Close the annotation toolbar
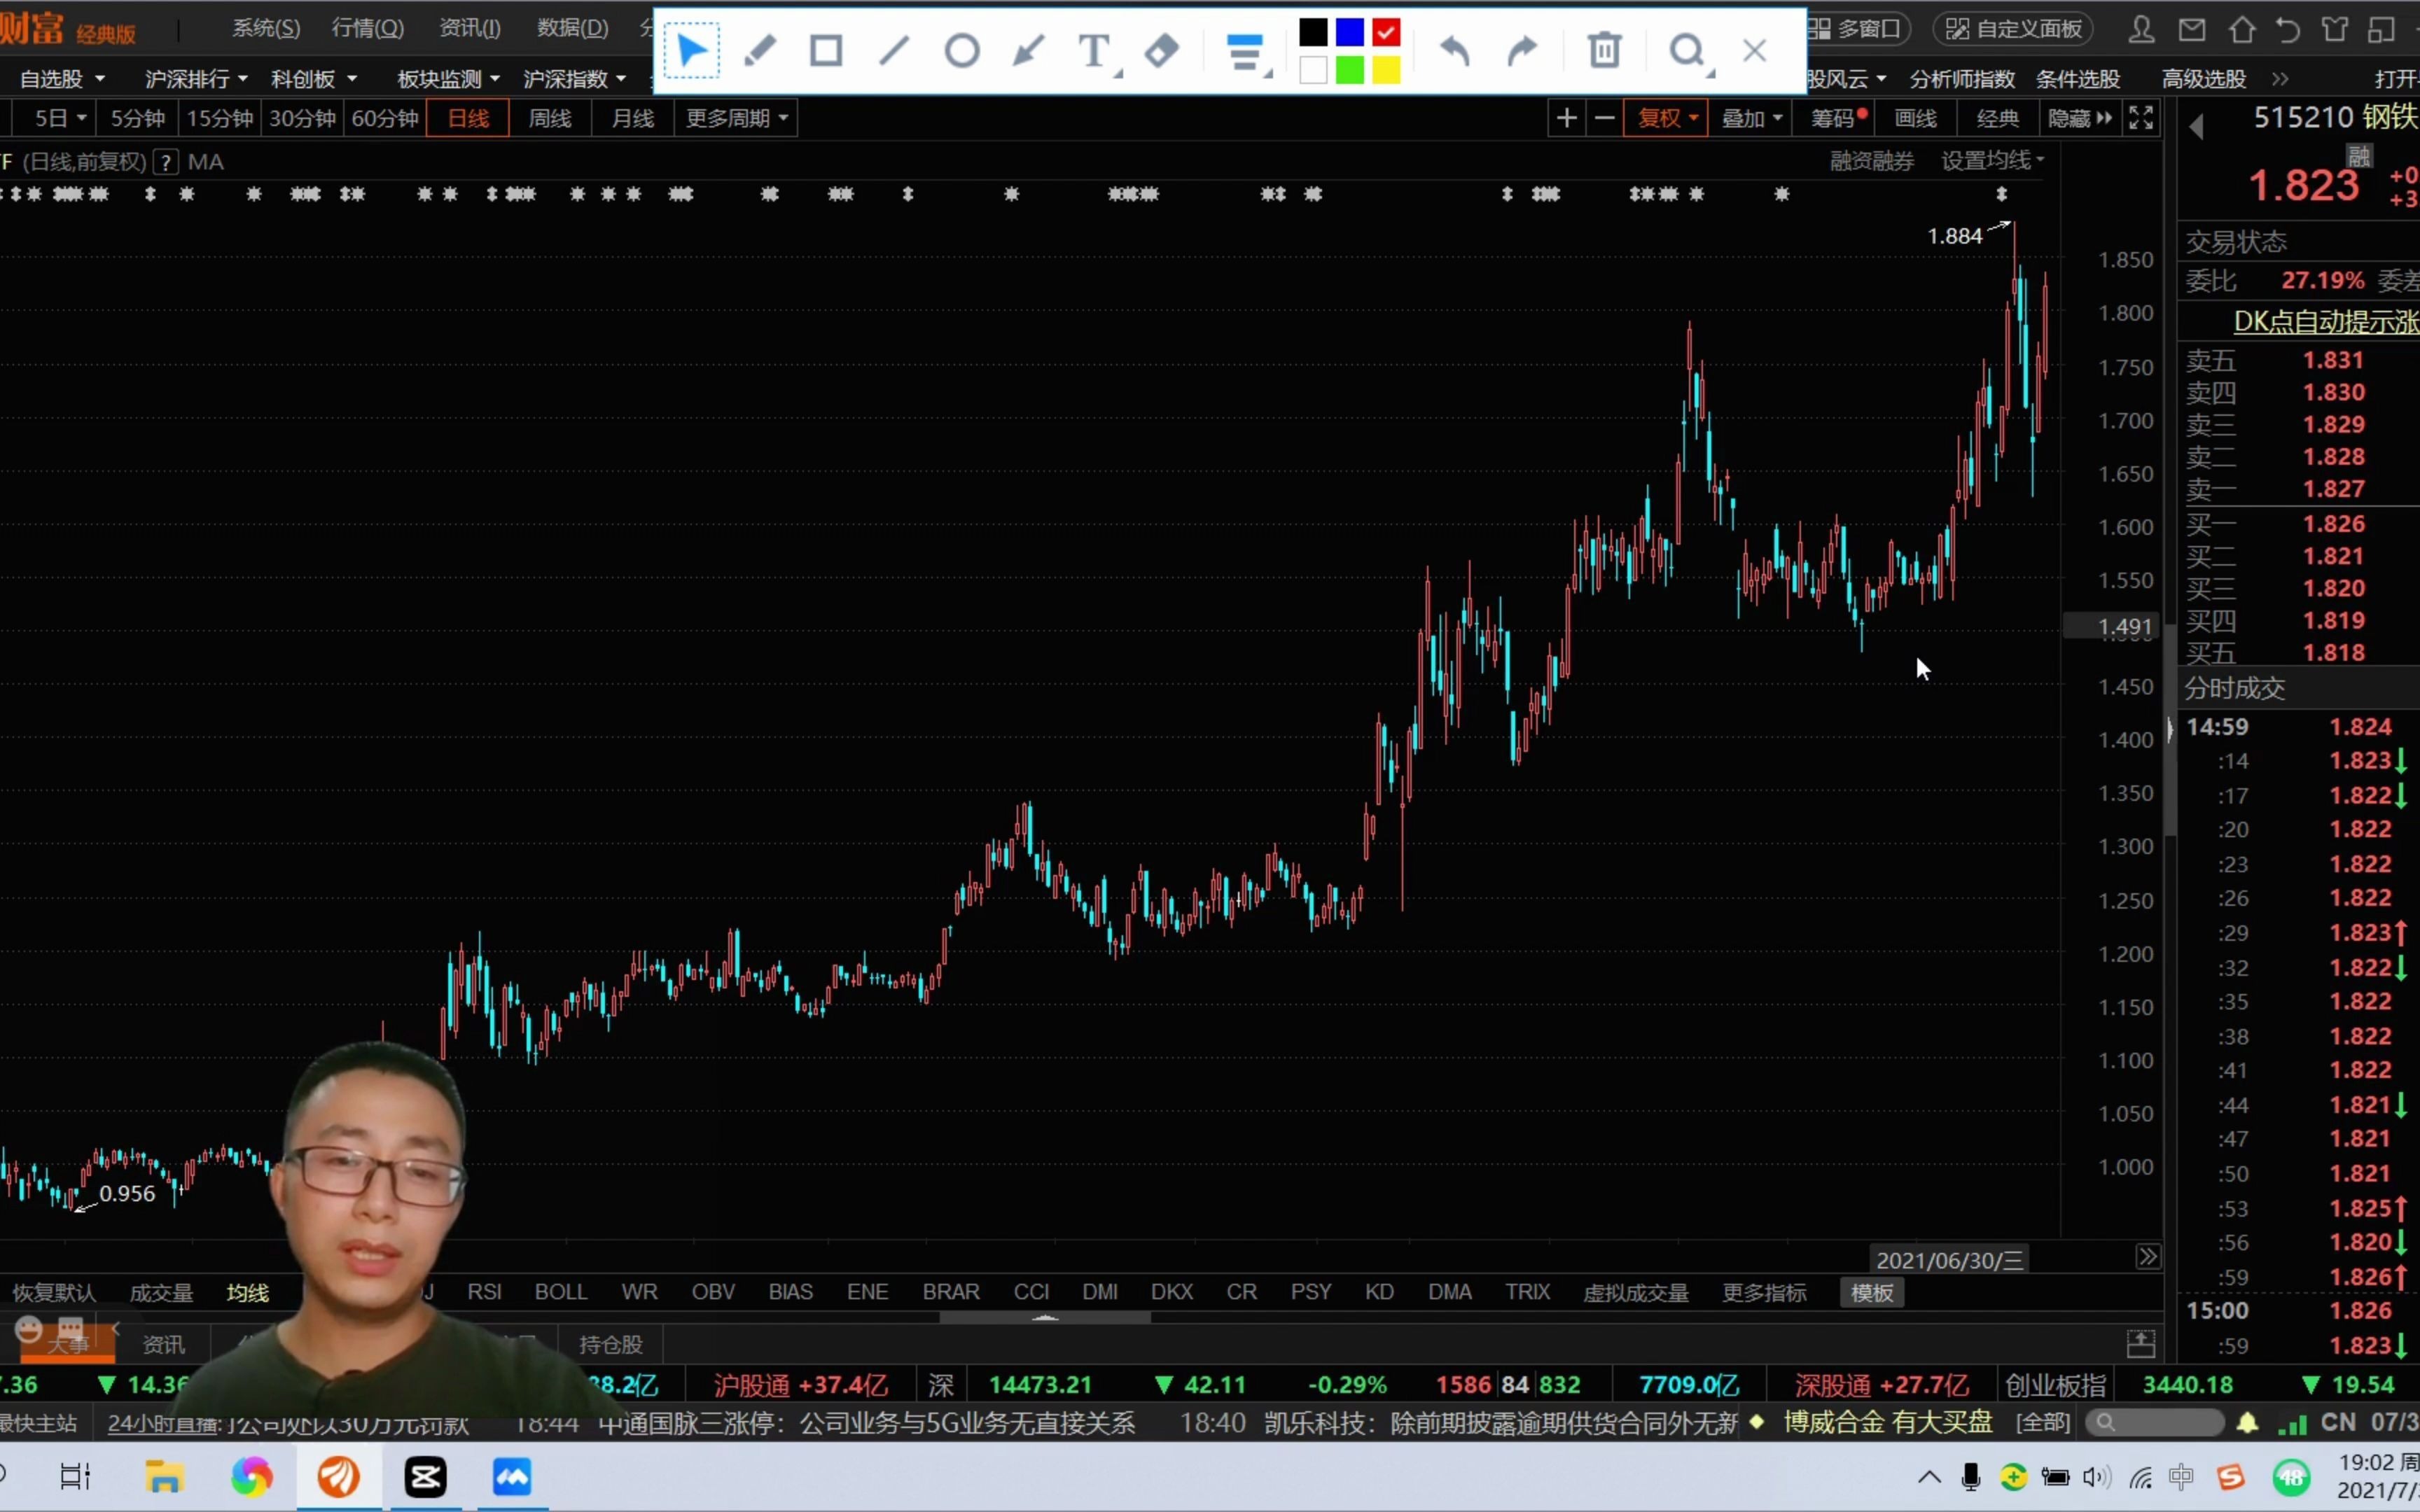2420x1512 pixels. point(1755,50)
